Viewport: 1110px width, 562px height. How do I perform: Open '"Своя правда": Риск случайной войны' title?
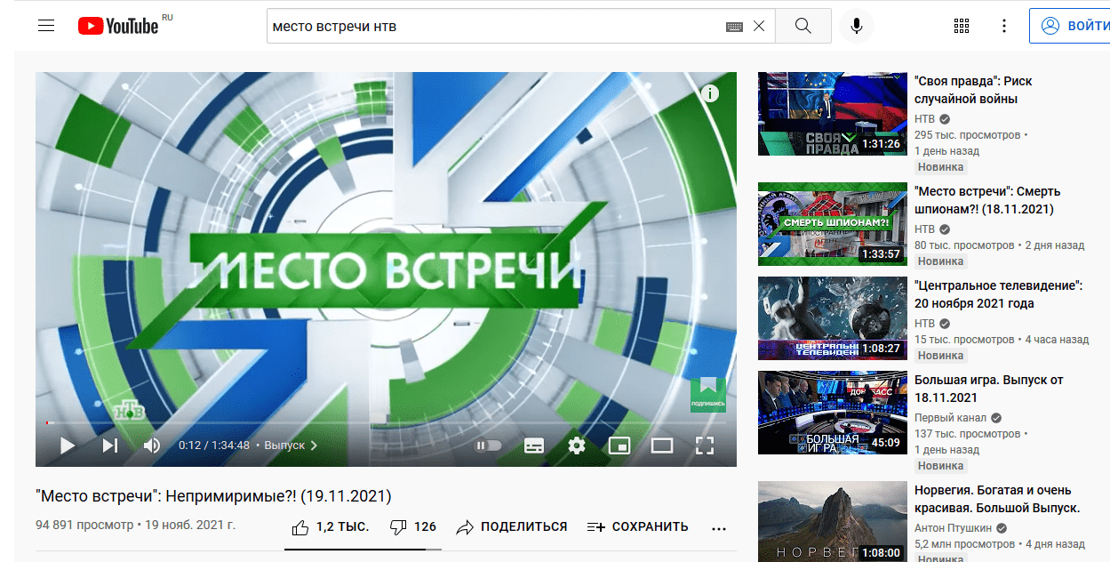click(972, 90)
